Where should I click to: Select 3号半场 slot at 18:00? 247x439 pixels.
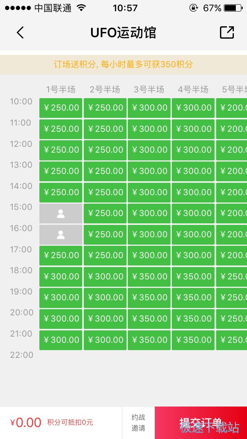149,277
